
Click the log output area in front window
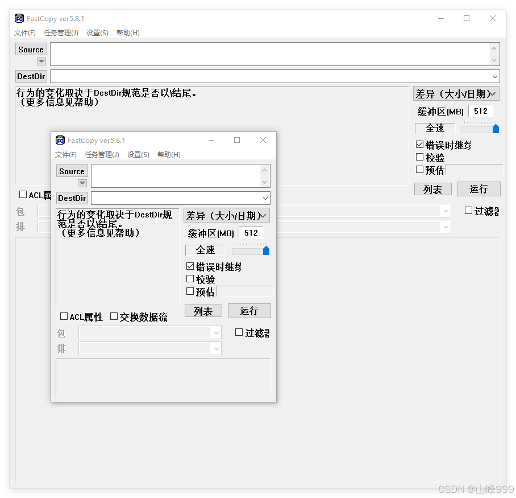tap(163, 378)
